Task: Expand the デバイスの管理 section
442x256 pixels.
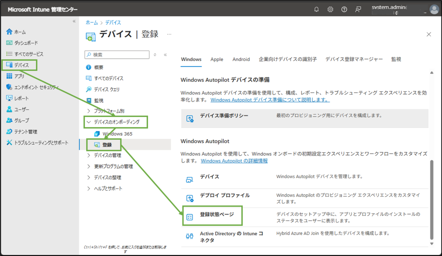Action: pos(88,155)
